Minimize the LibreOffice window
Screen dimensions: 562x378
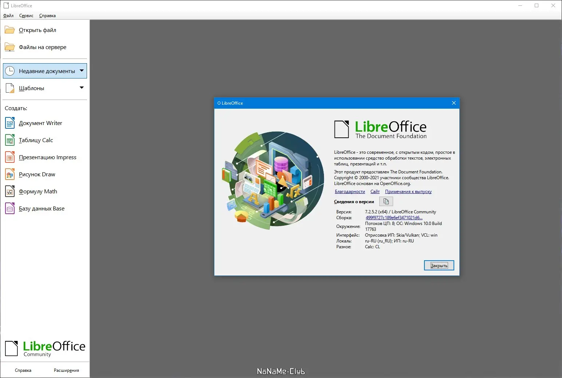(520, 5)
